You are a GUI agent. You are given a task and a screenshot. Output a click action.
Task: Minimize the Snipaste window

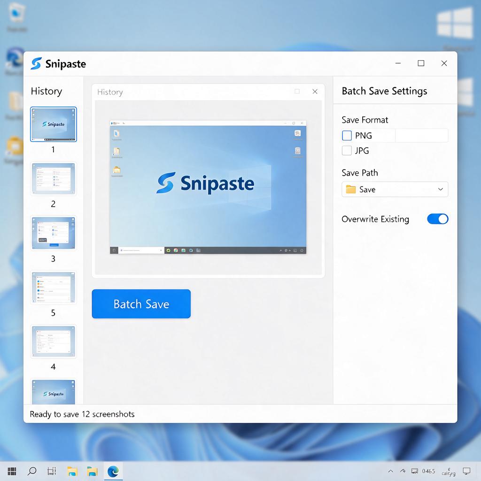click(398, 63)
